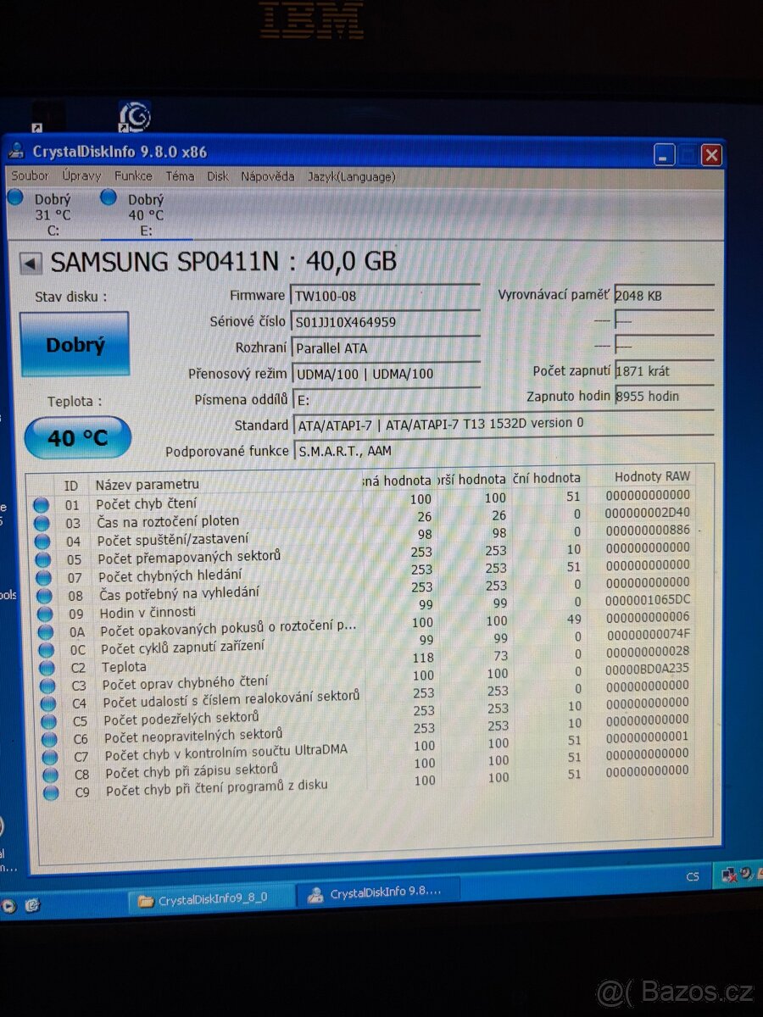Click RAW value 000000002D40

647,513
